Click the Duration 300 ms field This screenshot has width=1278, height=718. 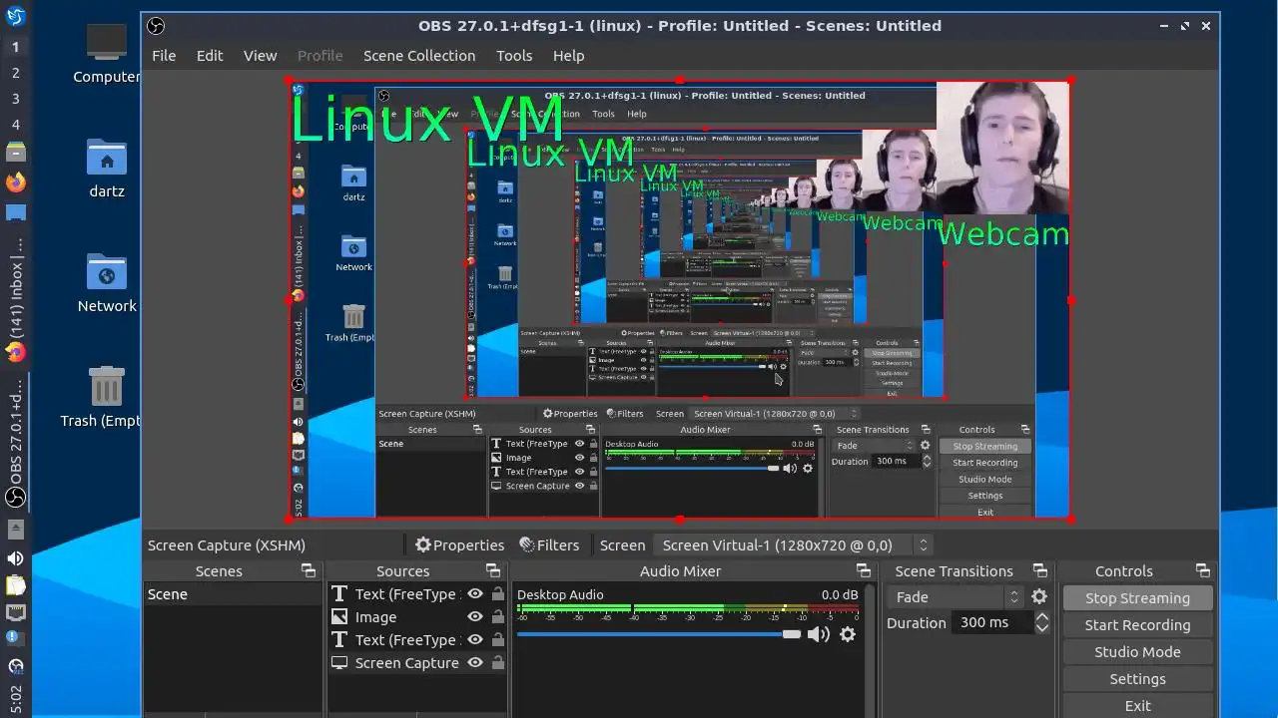coord(989,622)
